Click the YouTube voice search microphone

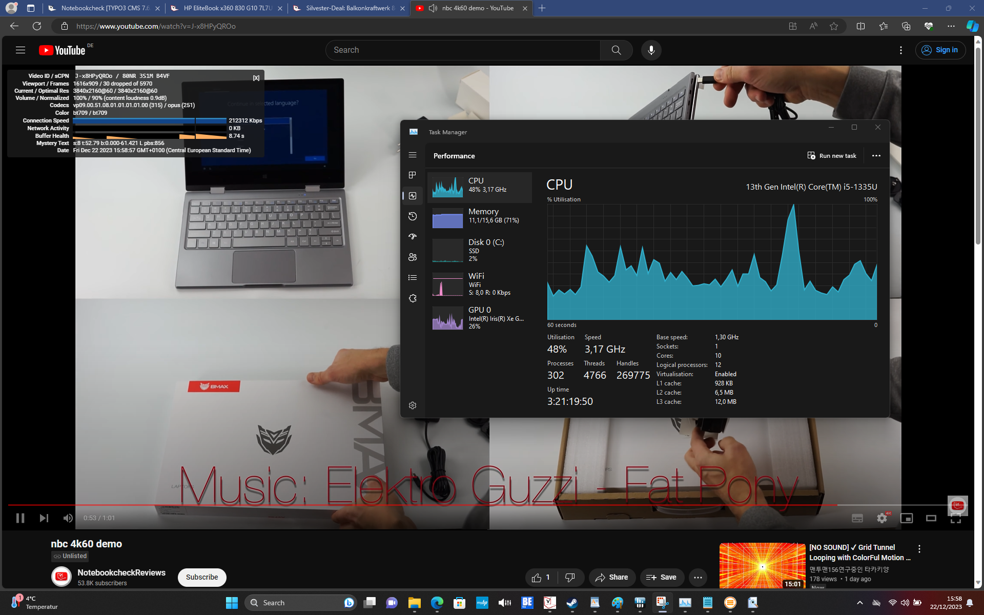tap(651, 50)
